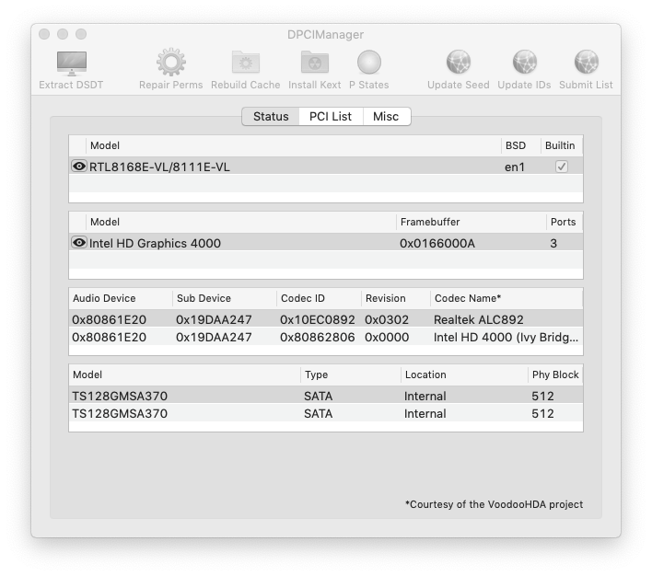Image resolution: width=652 pixels, height=576 pixels.
Task: Click the framebuffer value 0x0166000A
Action: [437, 243]
